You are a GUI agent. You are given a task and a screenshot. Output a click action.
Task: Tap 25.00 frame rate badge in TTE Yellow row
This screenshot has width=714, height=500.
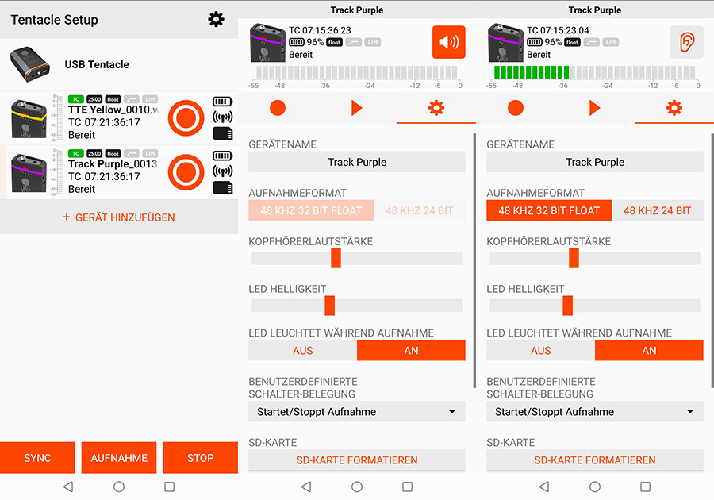tap(94, 99)
